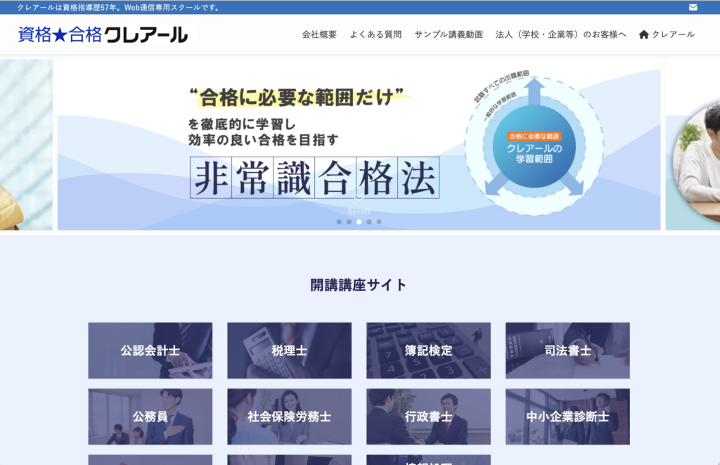Select the fourth carousel indicator dot
Image resolution: width=720 pixels, height=465 pixels.
click(x=369, y=222)
